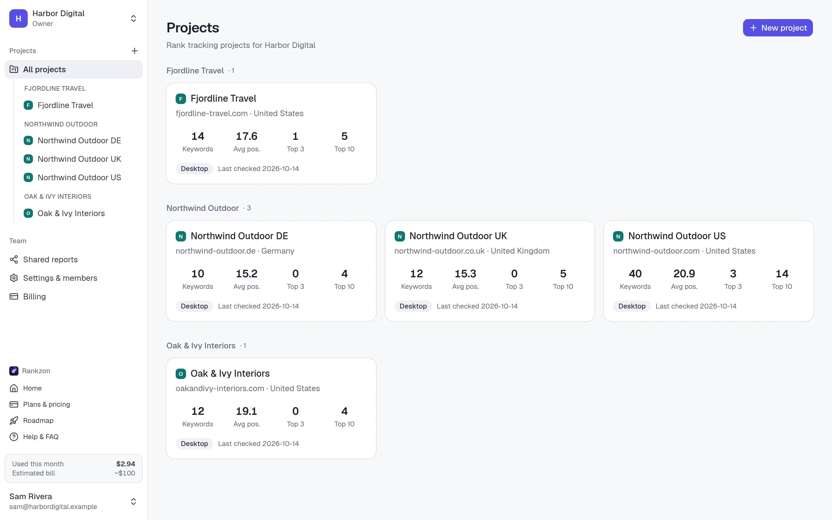This screenshot has height=520, width=832.
Task: Click the plus icon next to the Projects sidebar heading
Action: (x=134, y=51)
